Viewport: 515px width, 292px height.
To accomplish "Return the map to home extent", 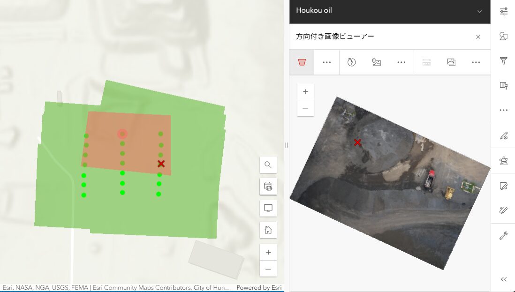I will [x=268, y=230].
